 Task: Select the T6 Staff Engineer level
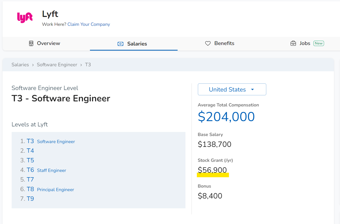(46, 170)
